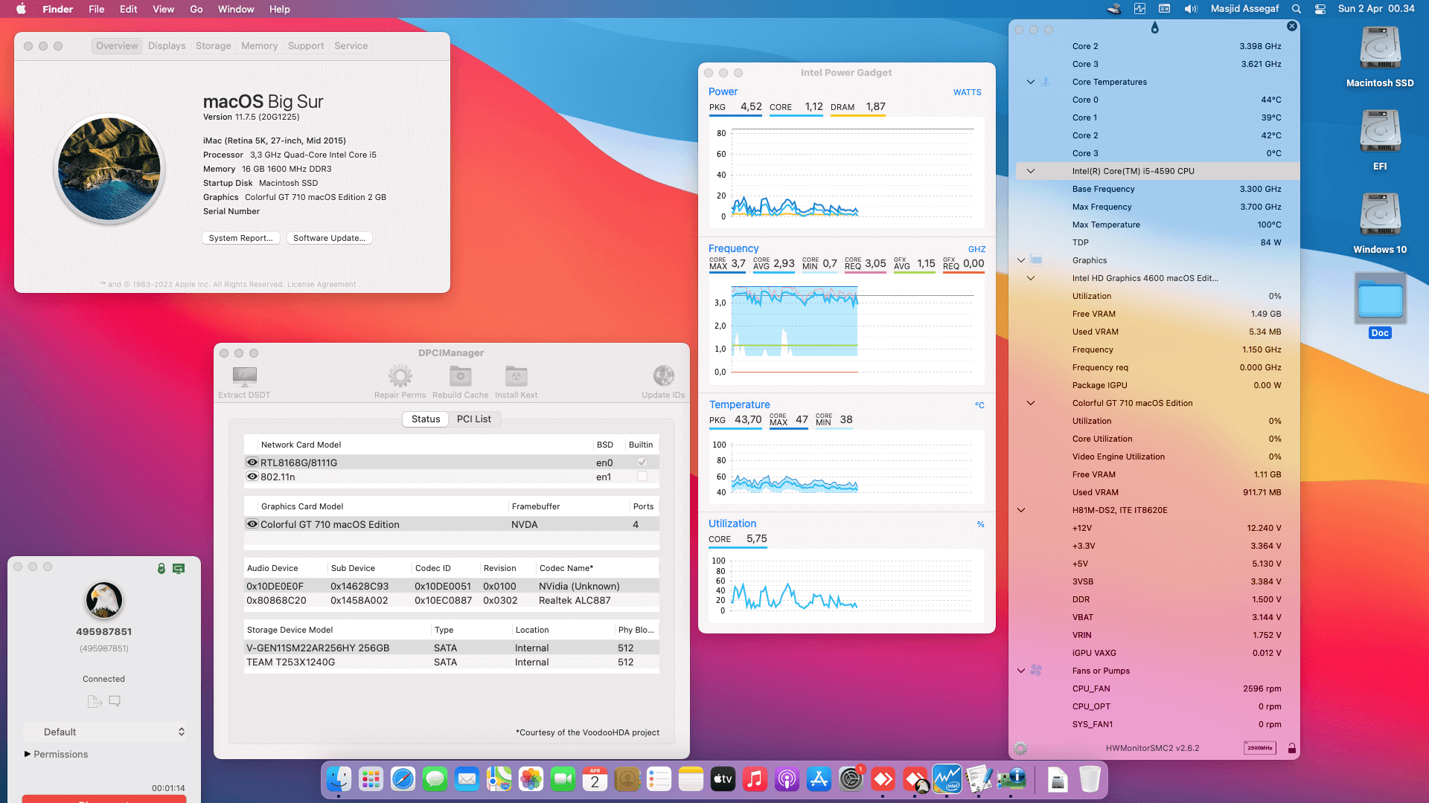Collapse Intel HD Graphics 4600 section
Screen dimensions: 1429x803
1031,278
